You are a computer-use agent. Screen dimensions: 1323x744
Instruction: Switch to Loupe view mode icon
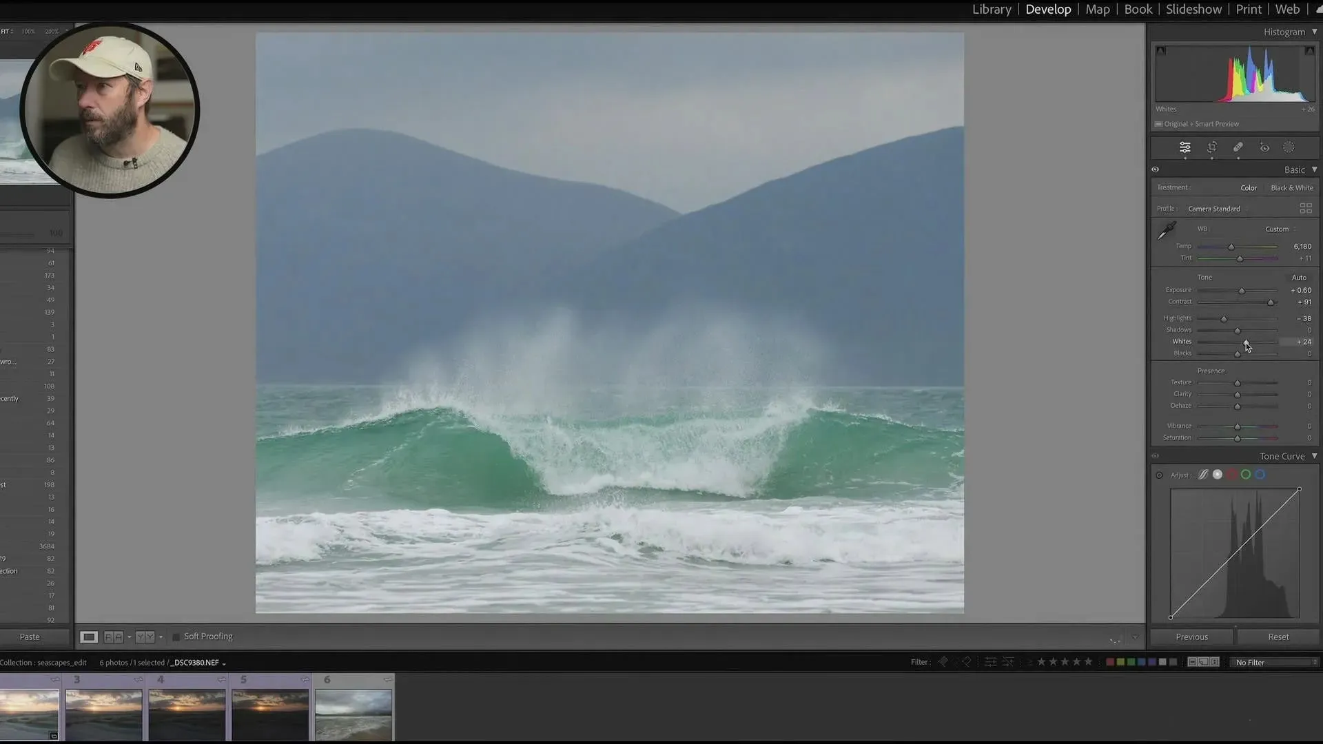[89, 637]
